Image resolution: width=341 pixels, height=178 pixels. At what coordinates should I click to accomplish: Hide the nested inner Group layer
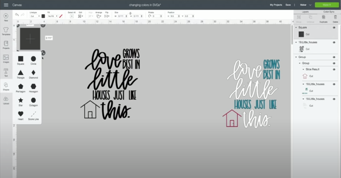pyautogui.click(x=334, y=63)
